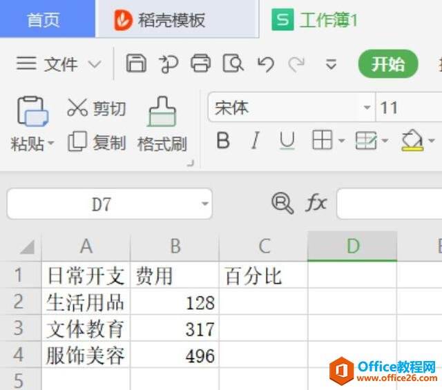The height and width of the screenshot is (390, 442).
Task: Click the yellow fill color bucket
Action: tap(412, 140)
